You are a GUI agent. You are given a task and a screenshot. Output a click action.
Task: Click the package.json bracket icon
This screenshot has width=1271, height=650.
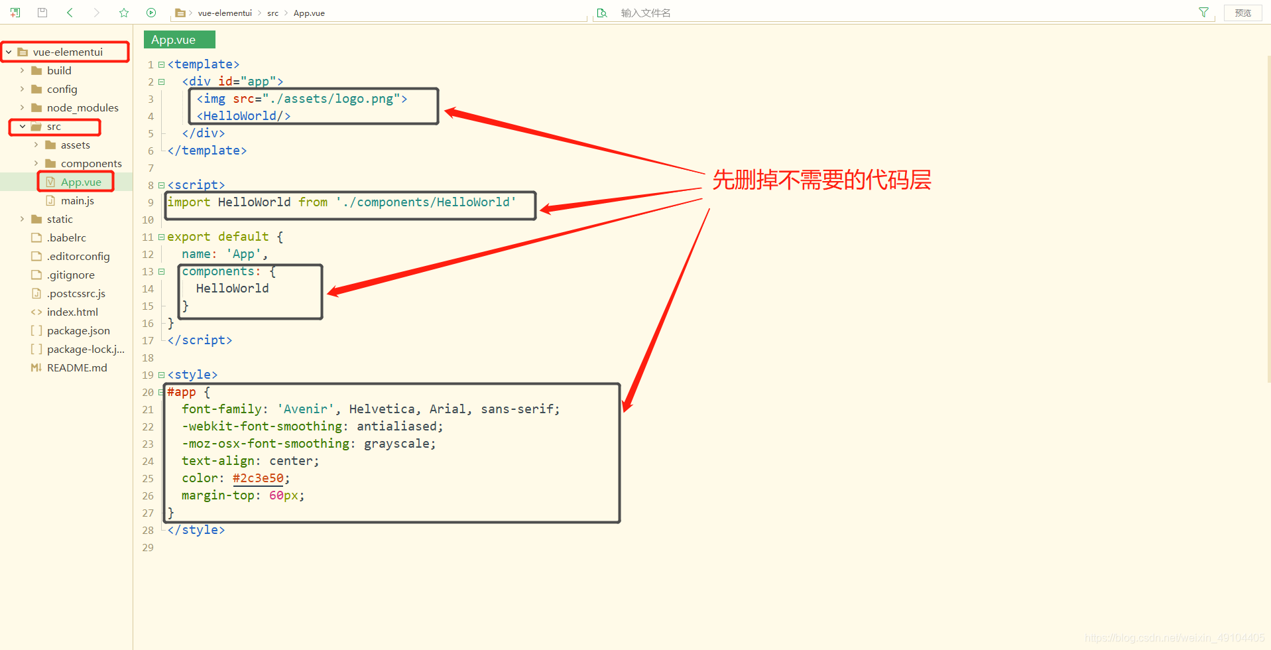pyautogui.click(x=36, y=330)
